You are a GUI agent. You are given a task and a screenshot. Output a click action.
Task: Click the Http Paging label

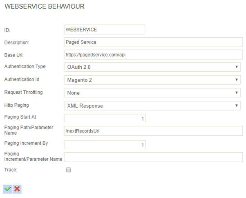16,105
